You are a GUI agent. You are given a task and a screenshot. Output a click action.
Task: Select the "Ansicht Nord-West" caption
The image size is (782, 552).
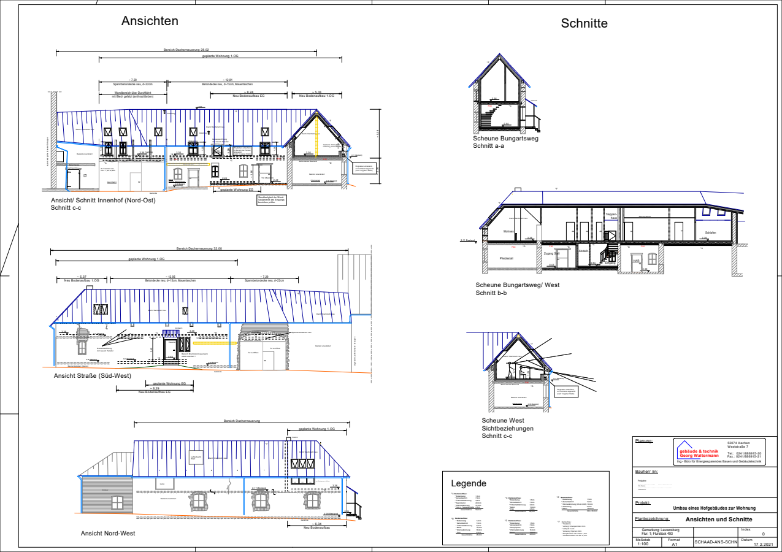click(108, 534)
